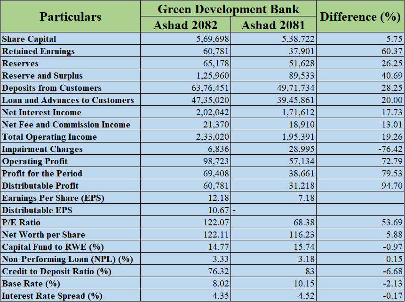Click profit difference 79.53
This screenshot has width=405, height=302.
(392, 174)
